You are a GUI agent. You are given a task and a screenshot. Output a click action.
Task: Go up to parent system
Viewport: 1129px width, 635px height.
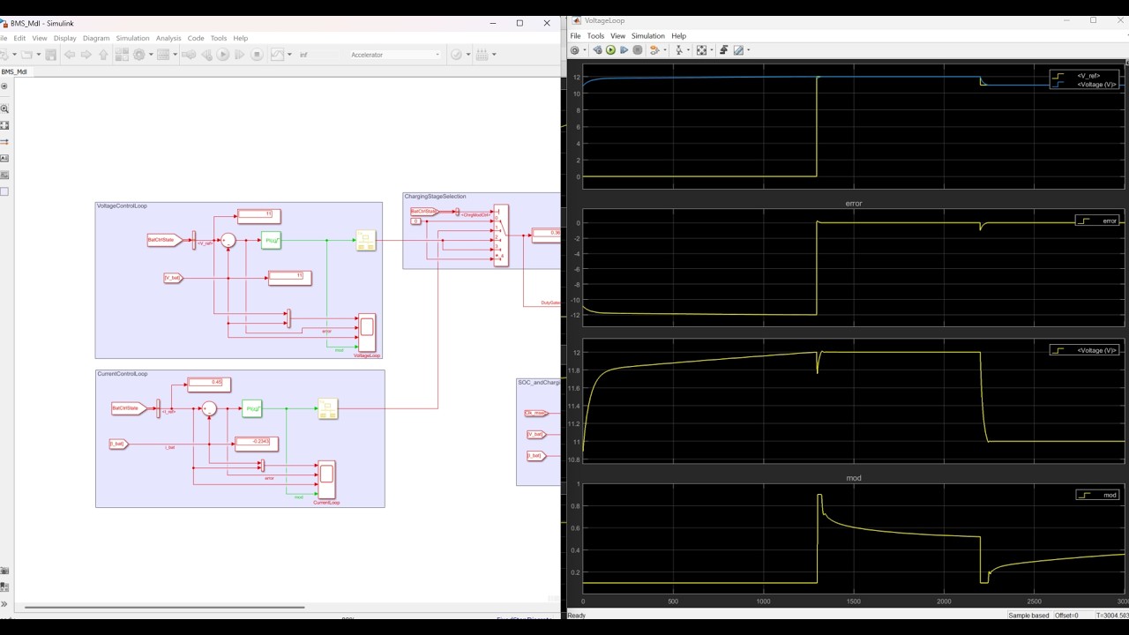[103, 55]
